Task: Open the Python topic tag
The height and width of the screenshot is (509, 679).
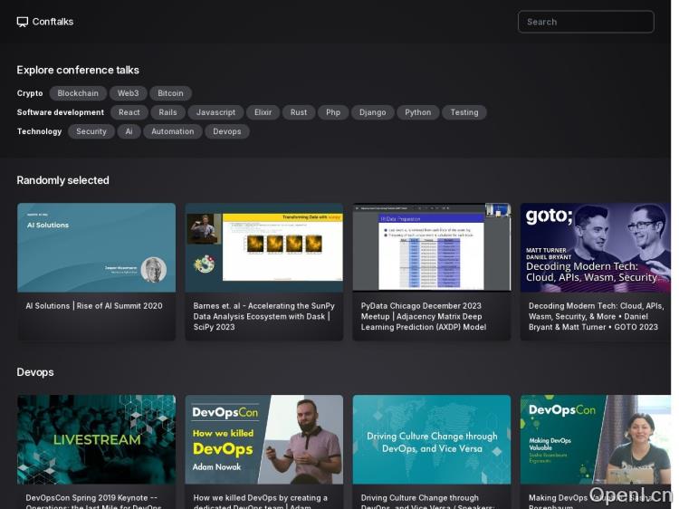Action: pos(417,112)
